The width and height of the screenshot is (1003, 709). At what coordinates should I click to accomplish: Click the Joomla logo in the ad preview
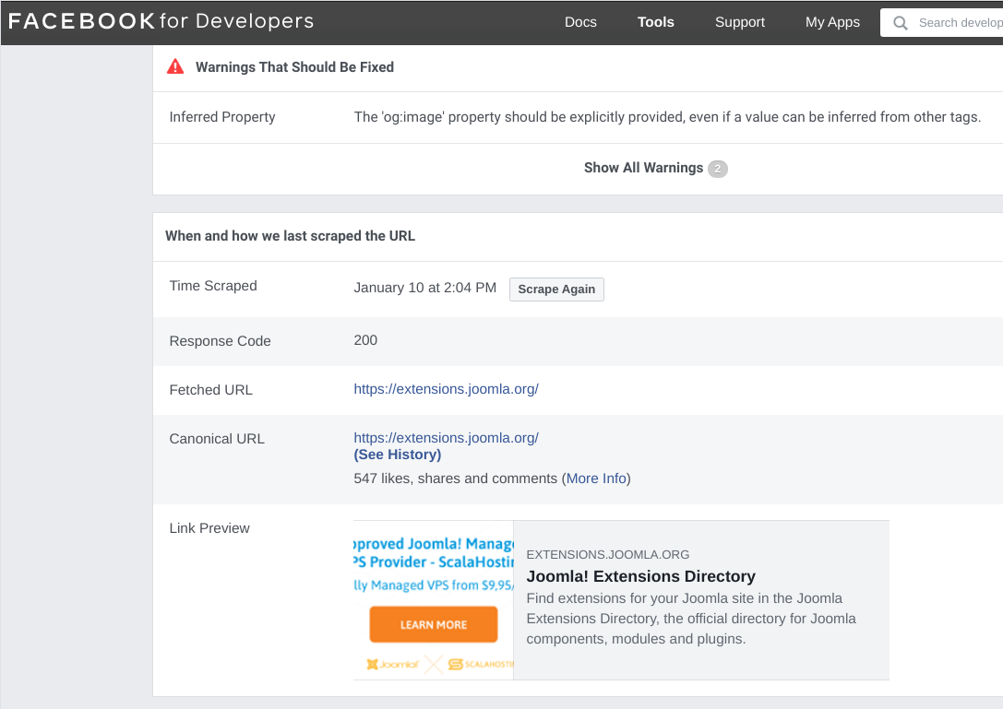point(391,663)
